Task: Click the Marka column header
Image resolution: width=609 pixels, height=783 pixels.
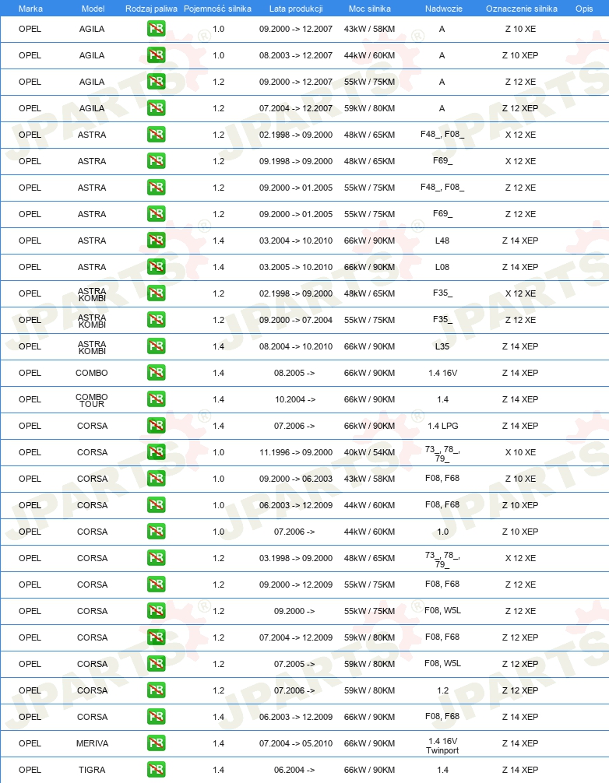Action: 30,9
